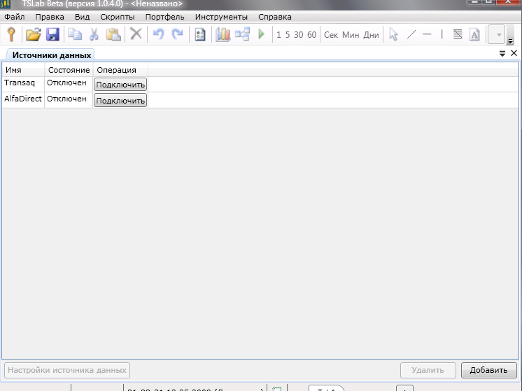
Task: Select the Источники данных tab
Action: point(51,55)
